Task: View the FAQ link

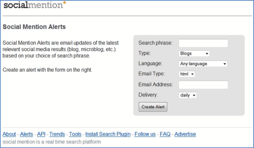Action: tap(165, 134)
